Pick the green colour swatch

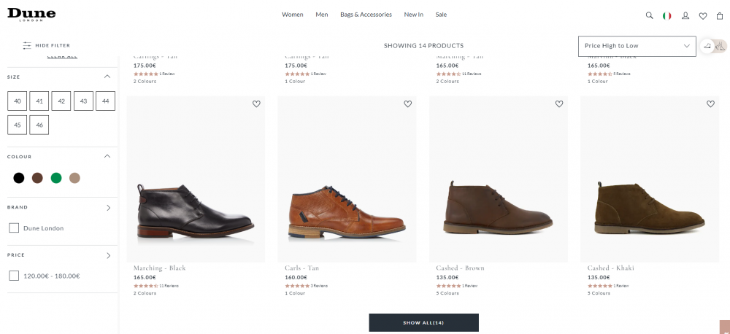[x=56, y=178]
